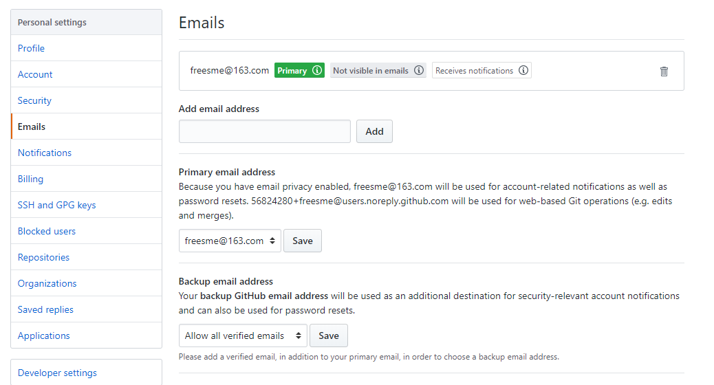Image resolution: width=714 pixels, height=385 pixels.
Task: Click the Add button
Action: pos(374,131)
